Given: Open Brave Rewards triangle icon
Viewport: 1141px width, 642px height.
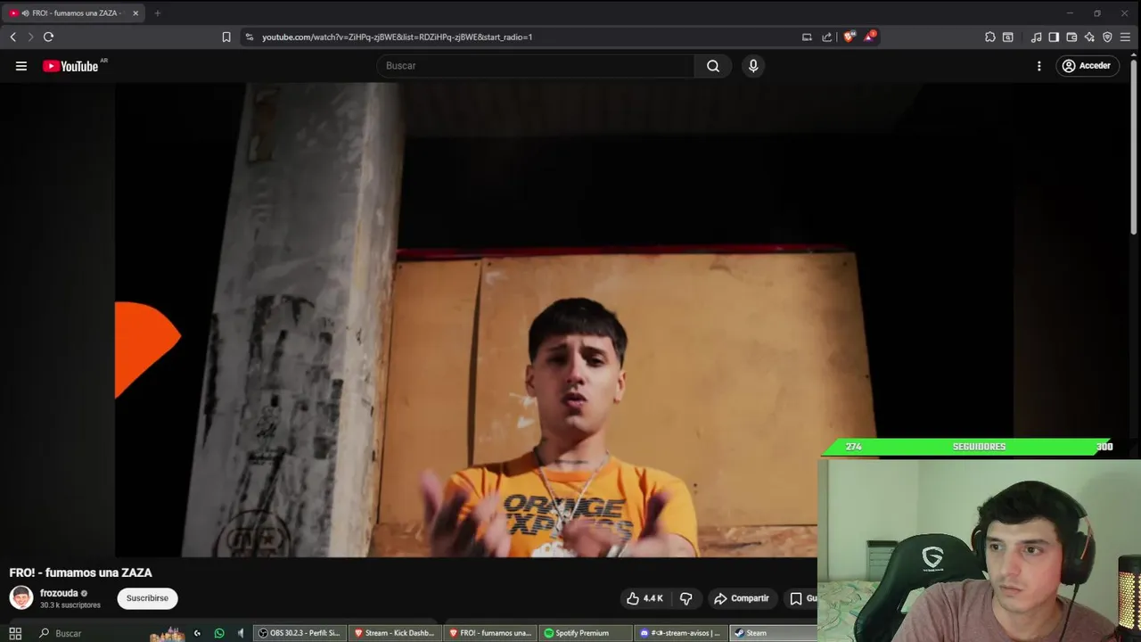Looking at the screenshot, I should [x=869, y=37].
